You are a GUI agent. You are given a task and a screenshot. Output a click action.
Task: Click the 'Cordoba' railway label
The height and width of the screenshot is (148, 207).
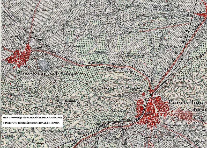point(194,31)
